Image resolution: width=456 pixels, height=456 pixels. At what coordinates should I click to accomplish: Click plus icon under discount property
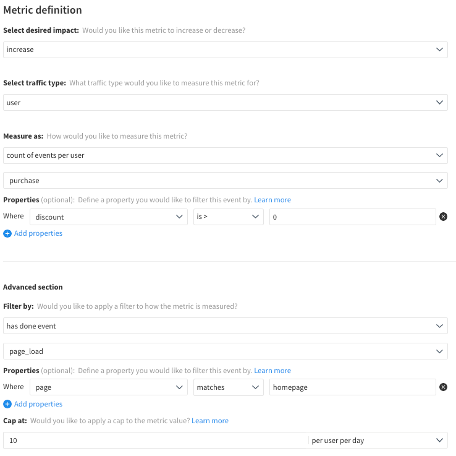(x=7, y=233)
